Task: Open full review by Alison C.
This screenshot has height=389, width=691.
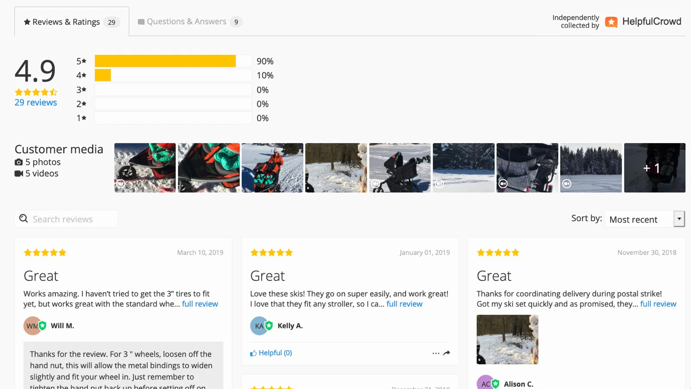Action: point(658,304)
